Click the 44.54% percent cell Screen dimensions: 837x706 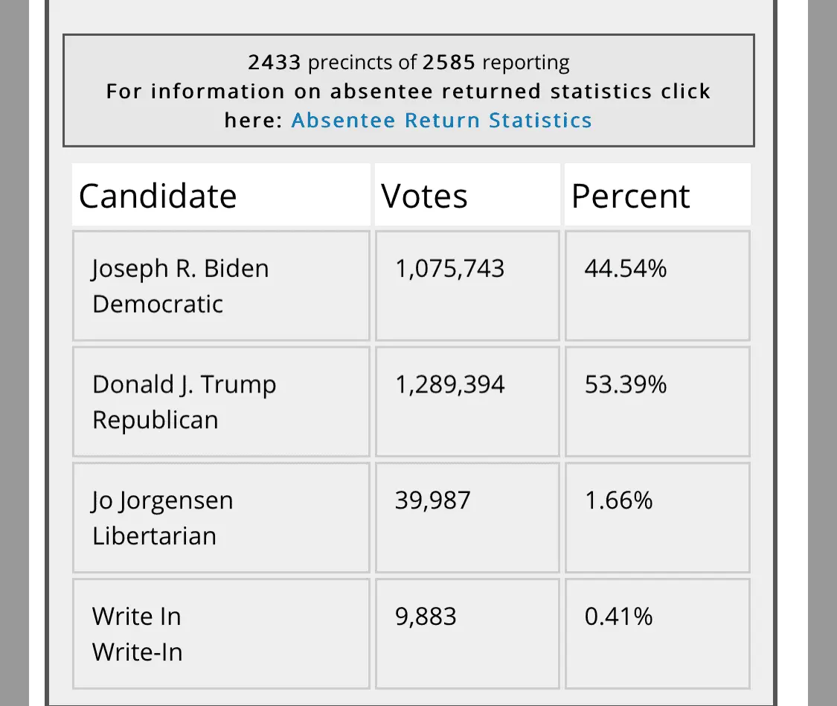[625, 268]
